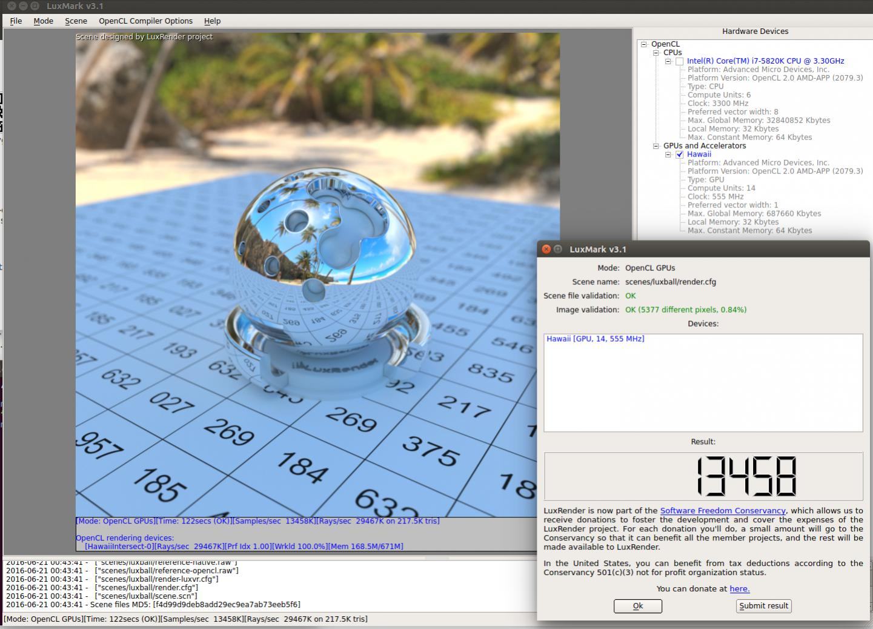Click 'Clock: 555 MHz' row under Hawaii
The image size is (873, 629).
point(715,197)
